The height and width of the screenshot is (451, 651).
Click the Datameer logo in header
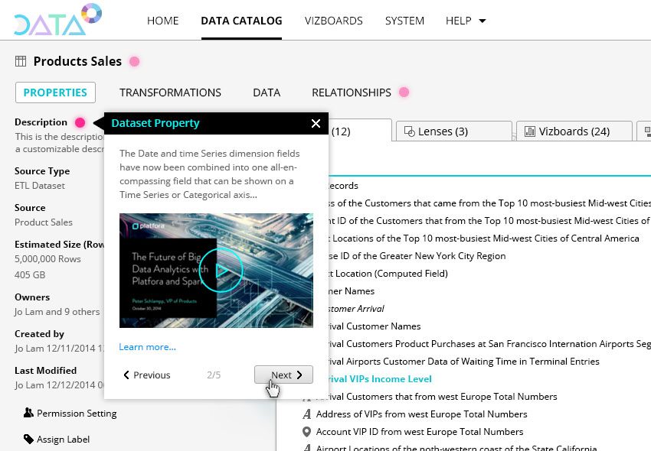coord(57,21)
